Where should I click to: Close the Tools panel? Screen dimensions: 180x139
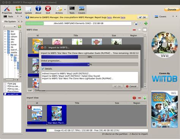21,16
